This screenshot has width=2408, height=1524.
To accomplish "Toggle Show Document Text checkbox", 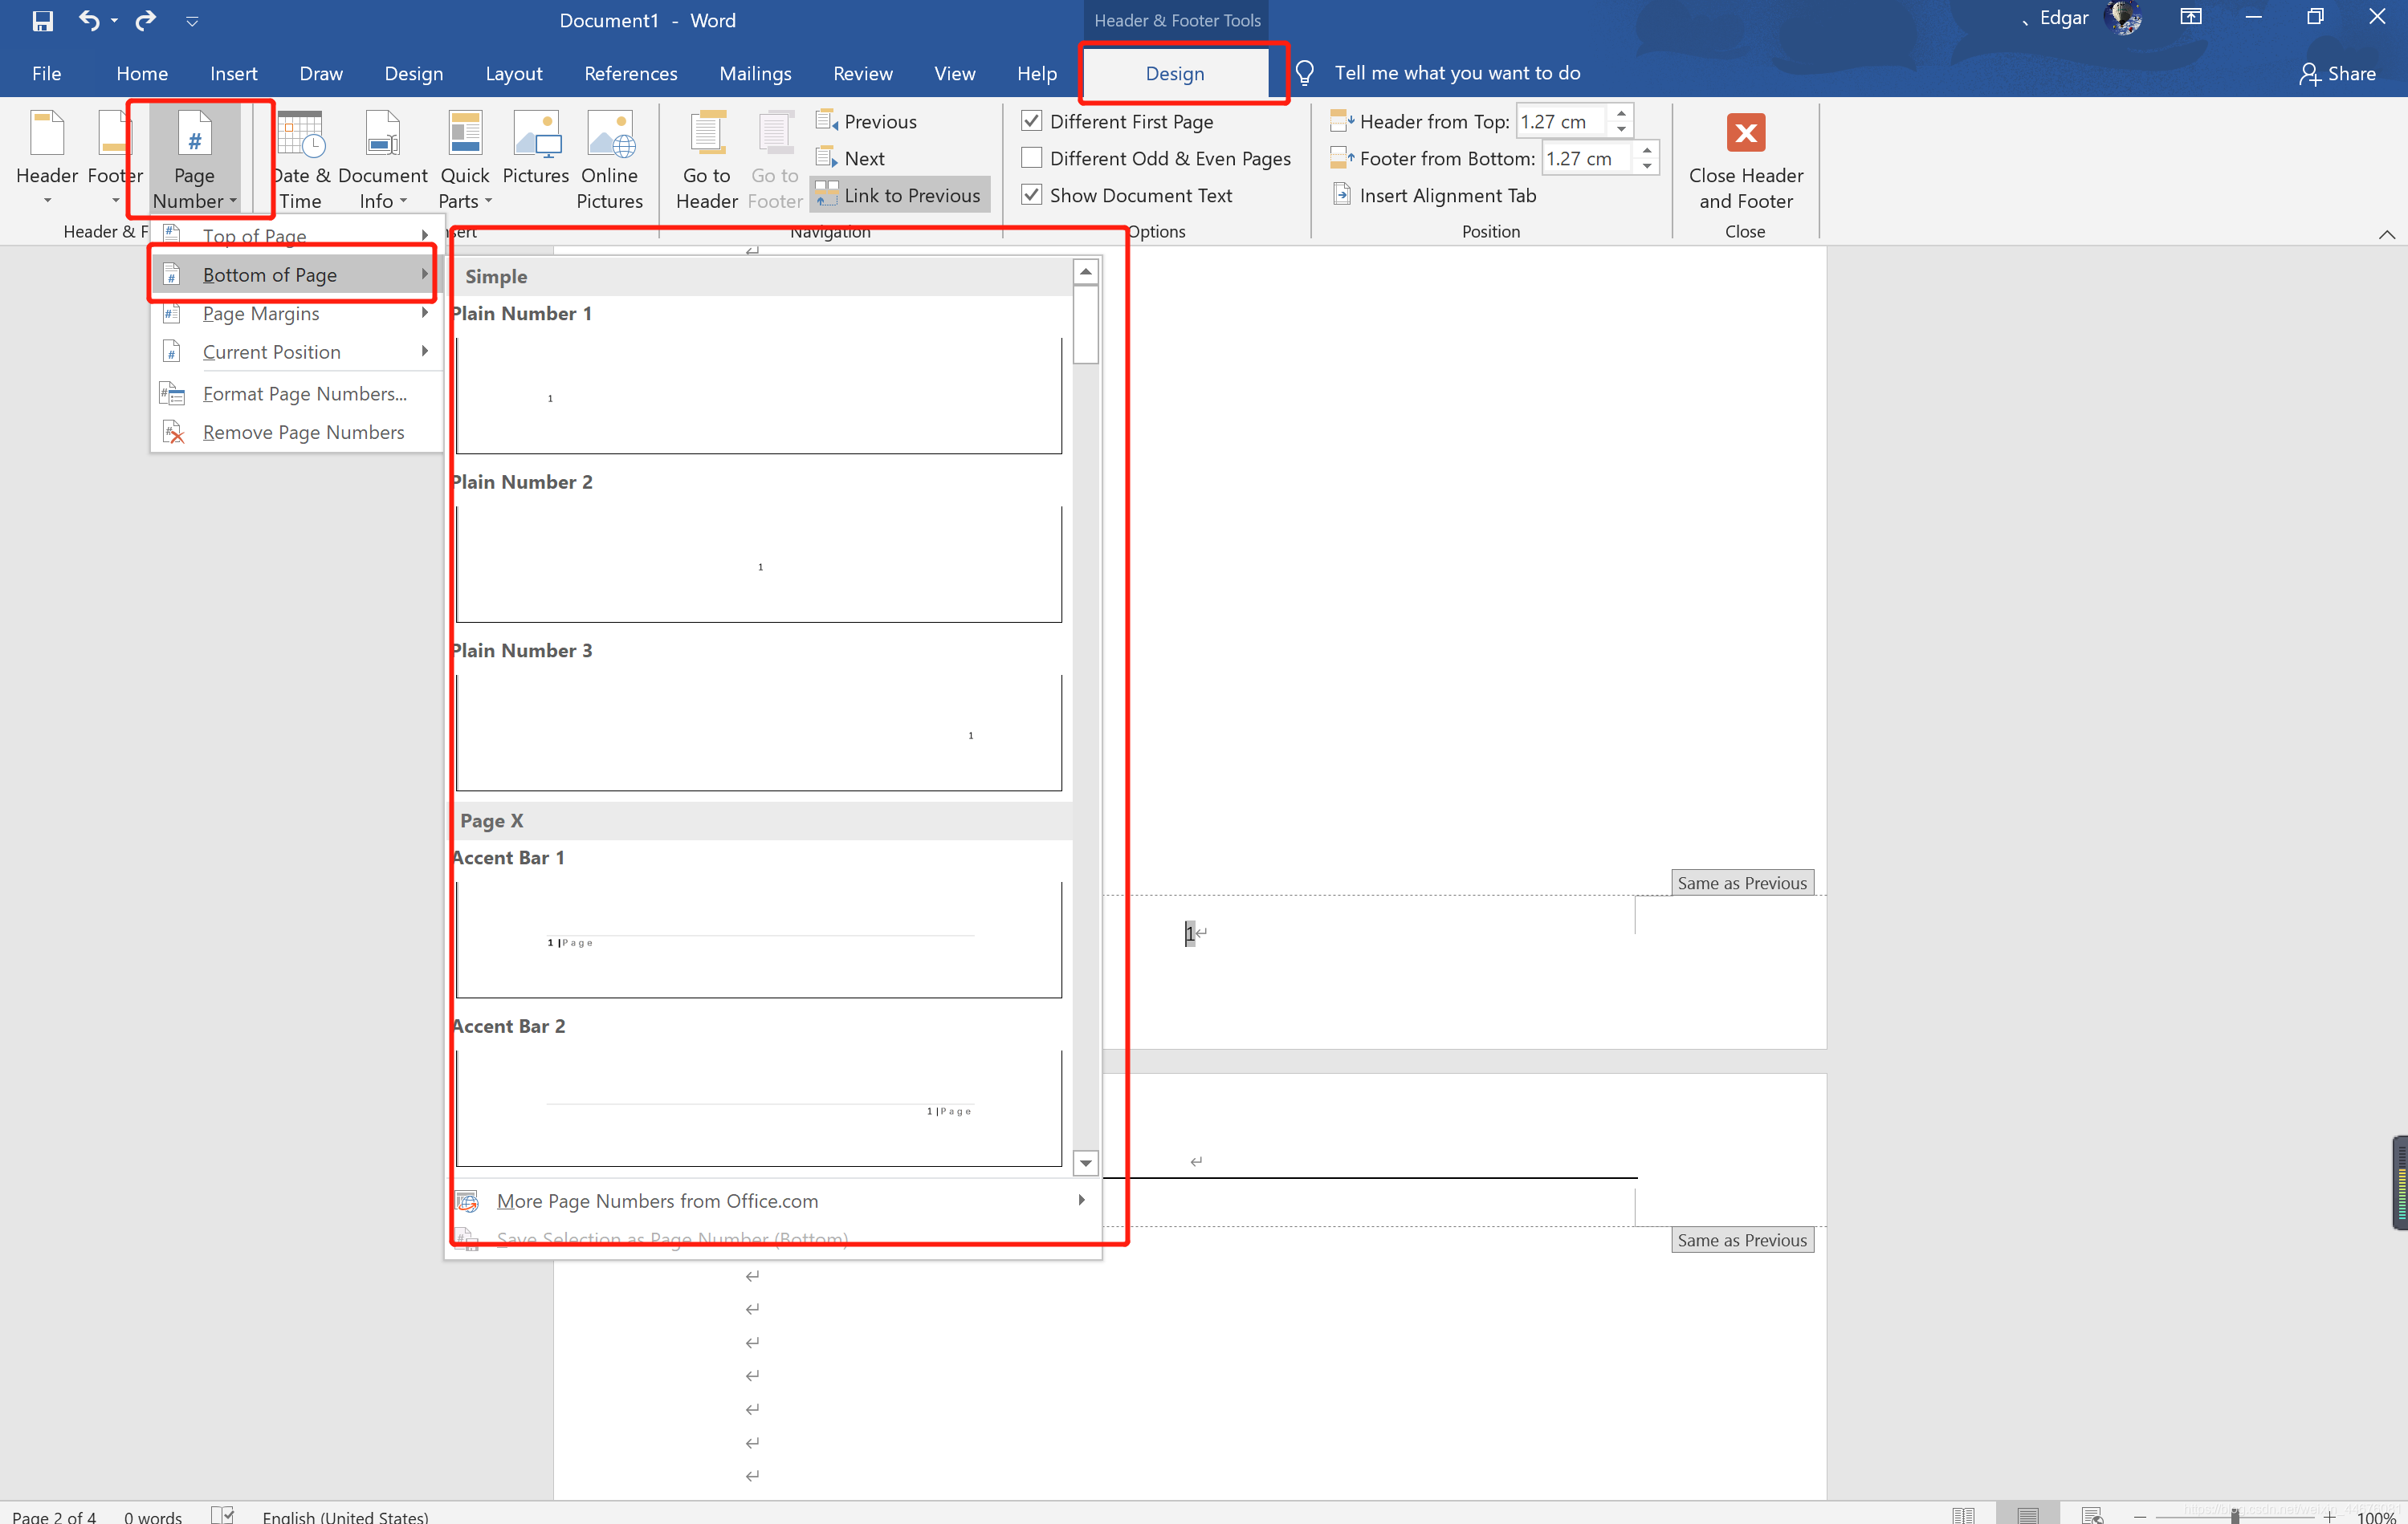I will [1031, 195].
